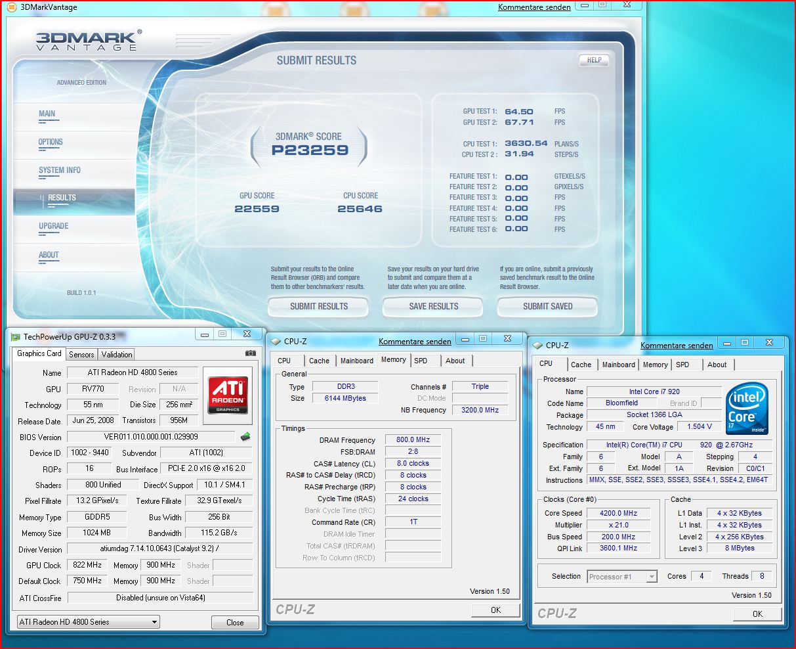Open Mainboard tab in right CPU-Z window
The image size is (796, 649).
click(619, 365)
